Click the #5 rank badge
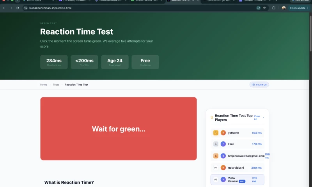 (216, 180)
